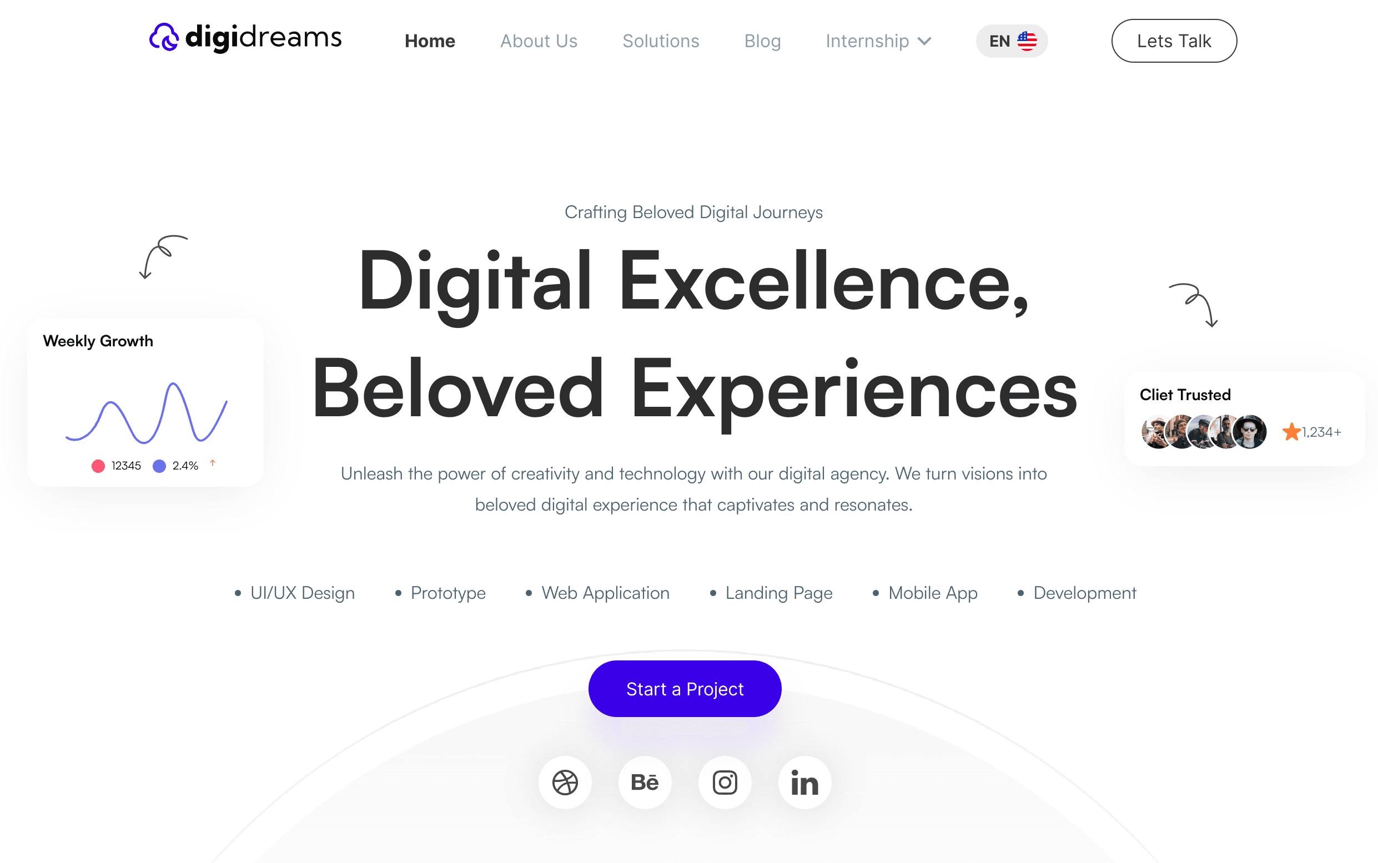Screen dimensions: 1378x863
Task: Expand the Solutions navigation dropdown
Action: 661,42
